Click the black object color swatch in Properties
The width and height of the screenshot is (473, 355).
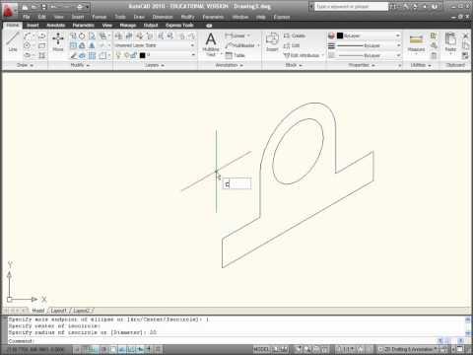pyautogui.click(x=340, y=35)
